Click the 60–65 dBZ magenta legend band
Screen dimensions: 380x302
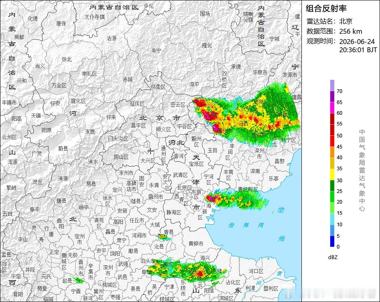[x=332, y=108]
